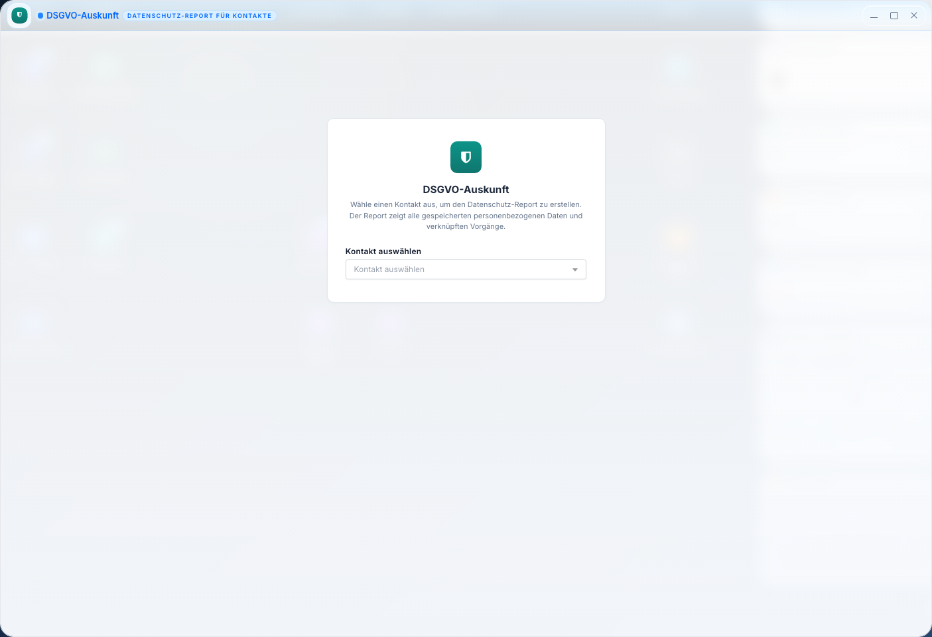Click the blue status dot beside the window title
The height and width of the screenshot is (637, 932).
[40, 16]
